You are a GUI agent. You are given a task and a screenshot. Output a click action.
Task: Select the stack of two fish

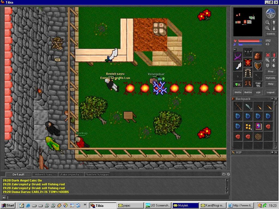[x=248, y=106]
